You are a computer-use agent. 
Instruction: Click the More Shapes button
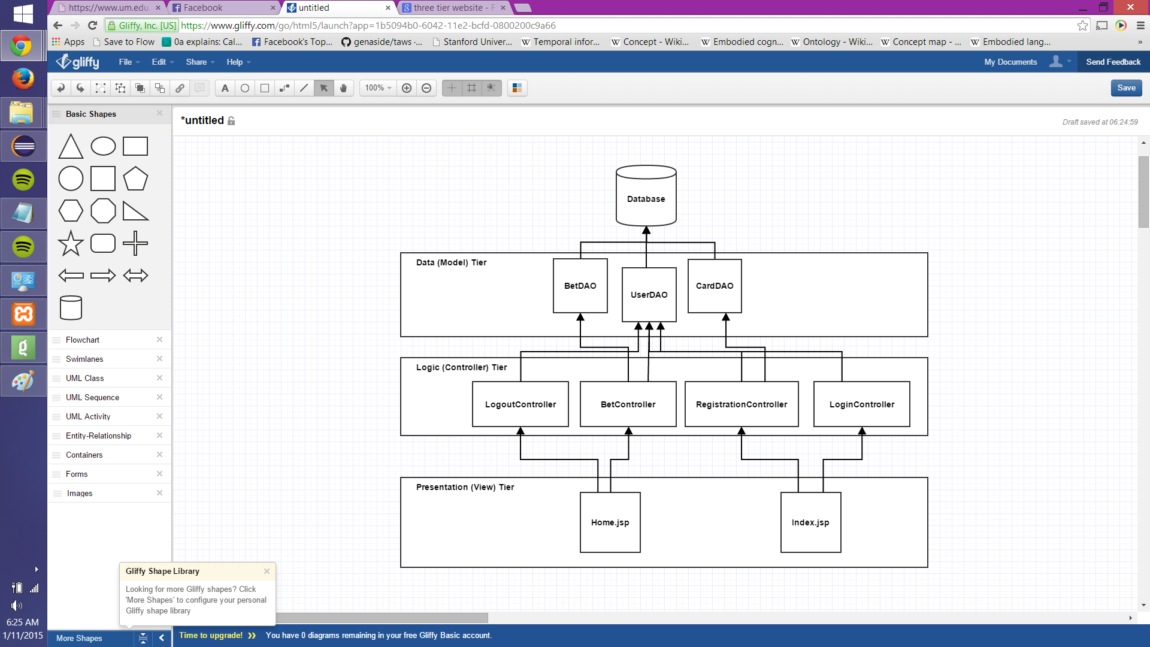pos(79,638)
